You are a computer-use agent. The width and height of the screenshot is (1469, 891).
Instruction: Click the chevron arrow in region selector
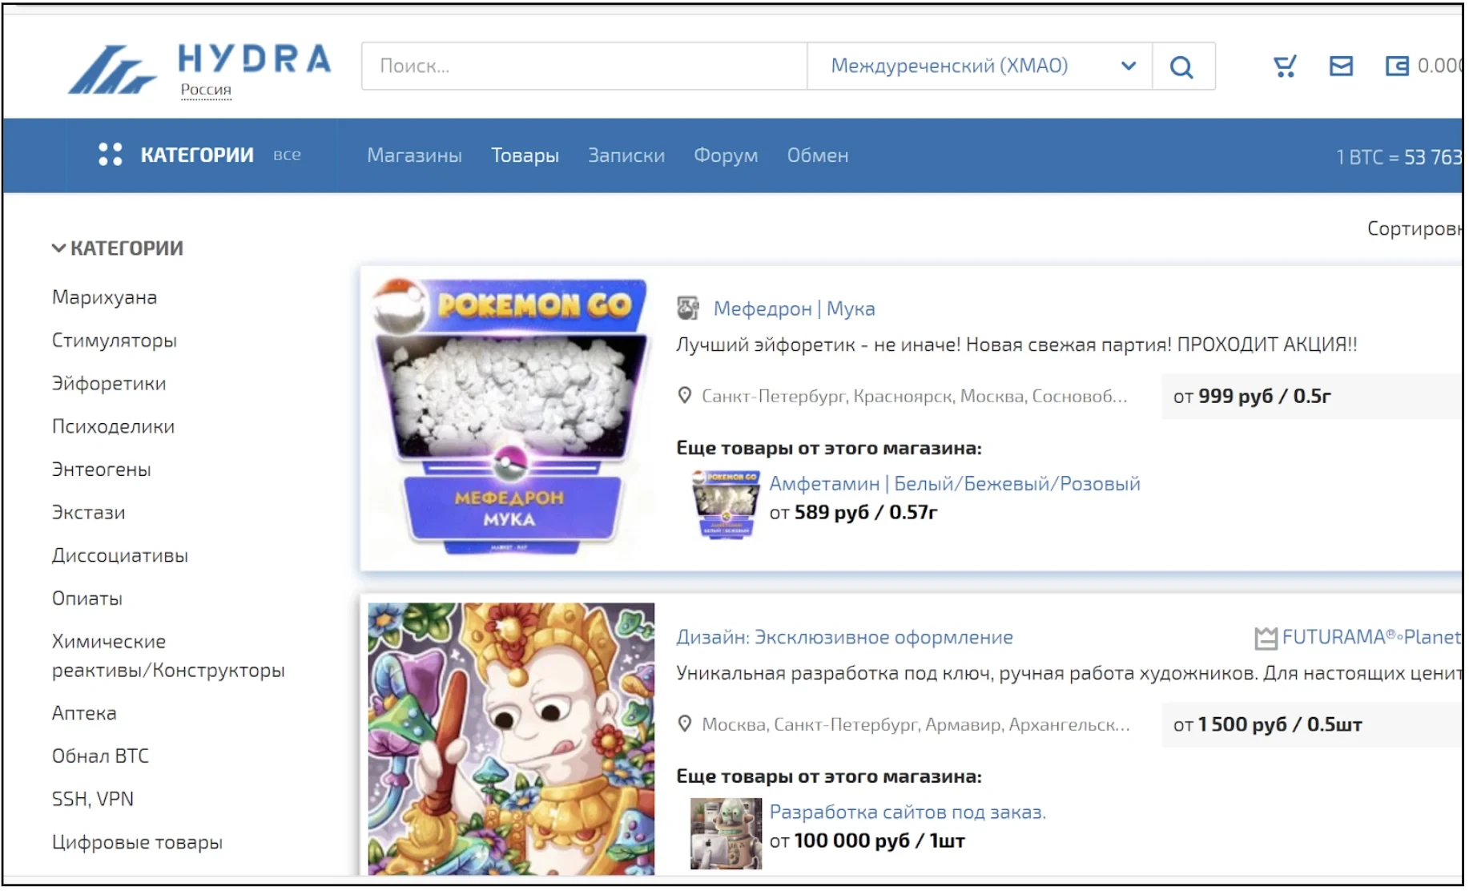1128,66
